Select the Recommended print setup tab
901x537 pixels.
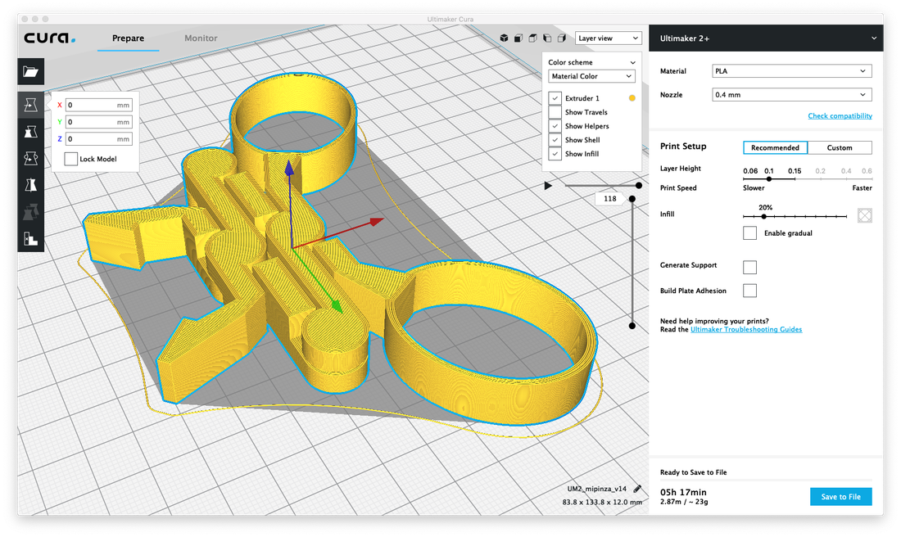pos(775,147)
